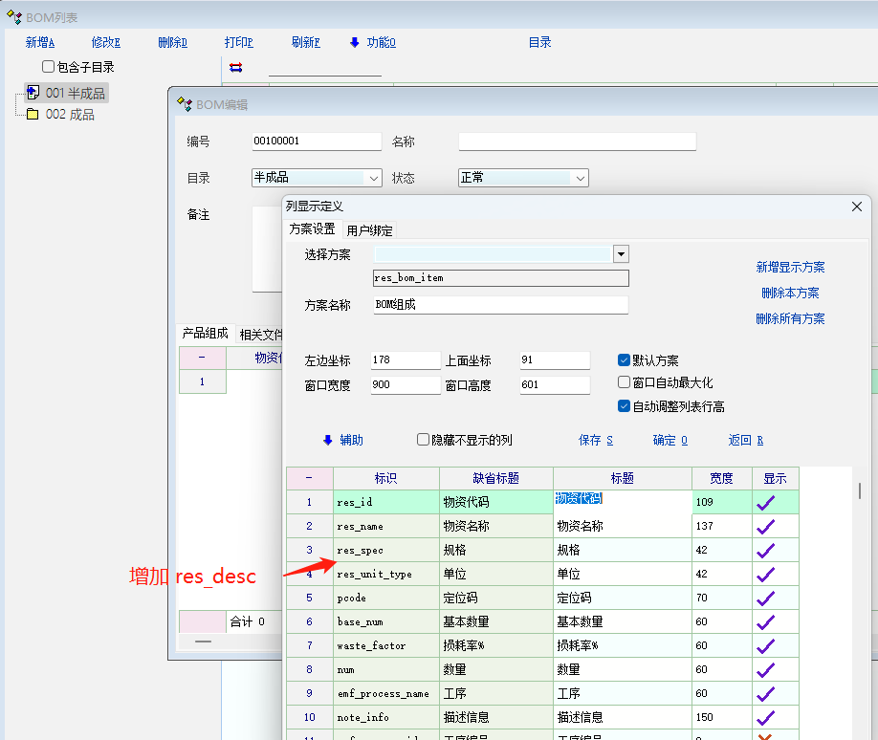
Task: Uncheck the 默认方案 checkbox
Action: [x=625, y=360]
